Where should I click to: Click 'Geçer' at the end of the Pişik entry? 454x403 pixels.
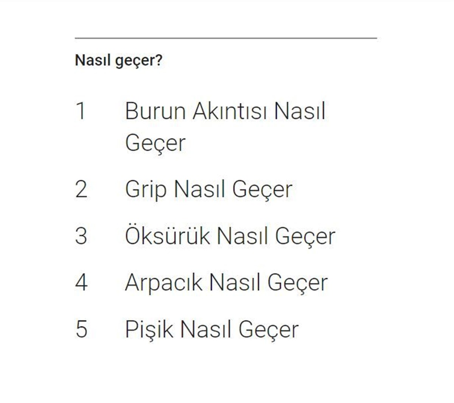269,330
